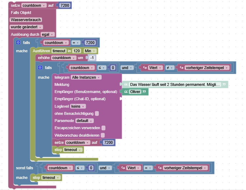This screenshot has width=246, height=190.
Task: Open the countdown dropdown in erhöhe block
Action: [x=64, y=58]
